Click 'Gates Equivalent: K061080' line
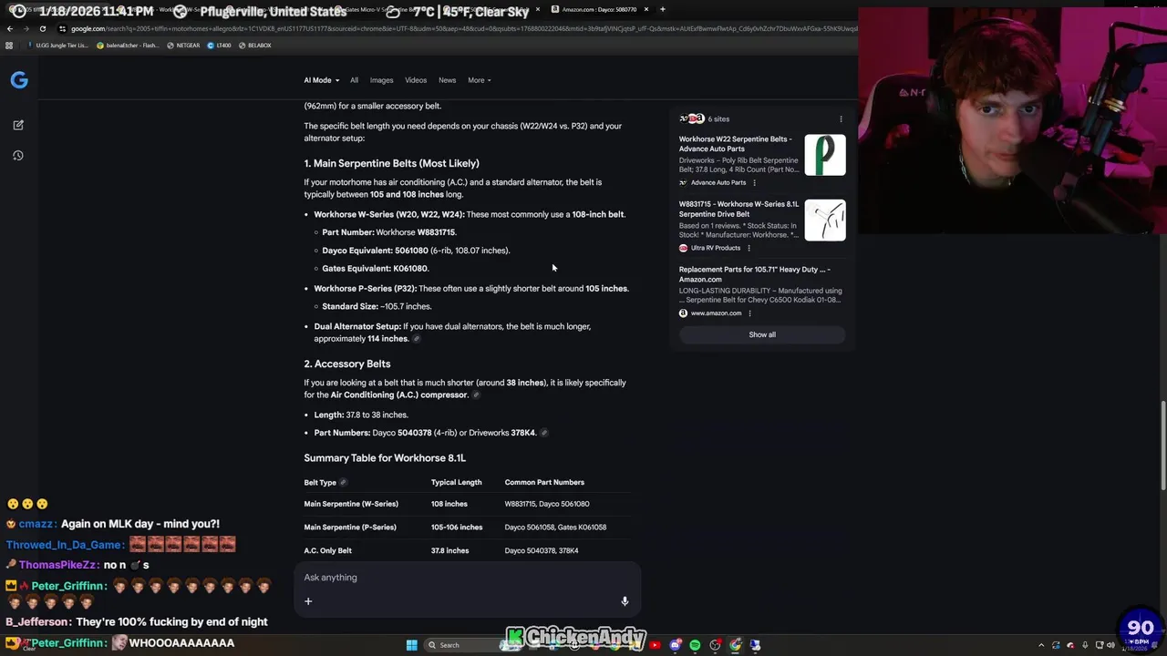Viewport: 1167px width, 656px height. [x=376, y=269]
